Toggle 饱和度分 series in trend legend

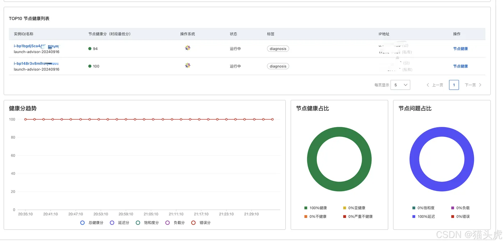(x=147, y=223)
